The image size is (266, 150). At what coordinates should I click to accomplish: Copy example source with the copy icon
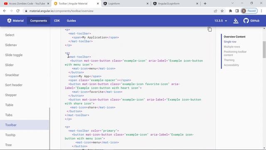(209, 30)
